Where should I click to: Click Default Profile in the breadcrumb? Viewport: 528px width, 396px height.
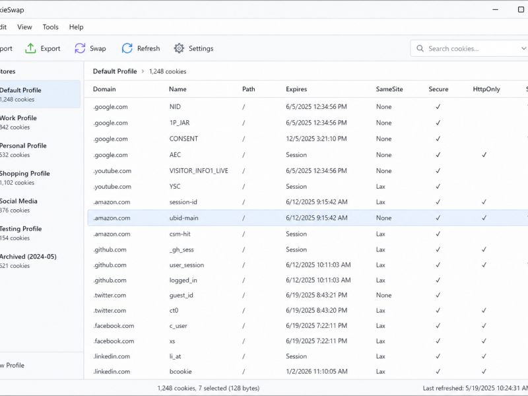115,71
